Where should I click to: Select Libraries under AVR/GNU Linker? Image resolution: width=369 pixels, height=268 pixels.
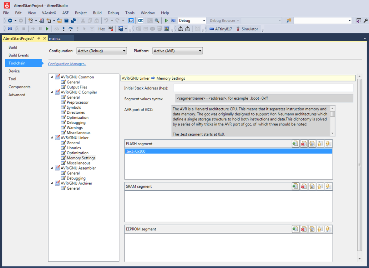click(74, 148)
